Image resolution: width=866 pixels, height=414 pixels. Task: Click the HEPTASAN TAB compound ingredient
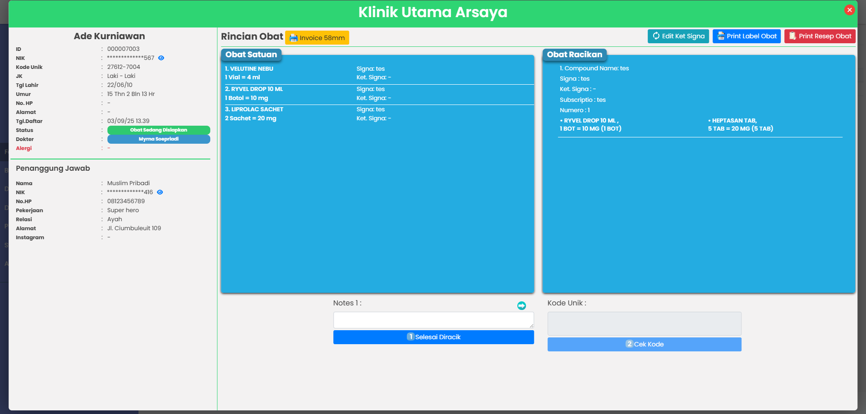point(734,121)
